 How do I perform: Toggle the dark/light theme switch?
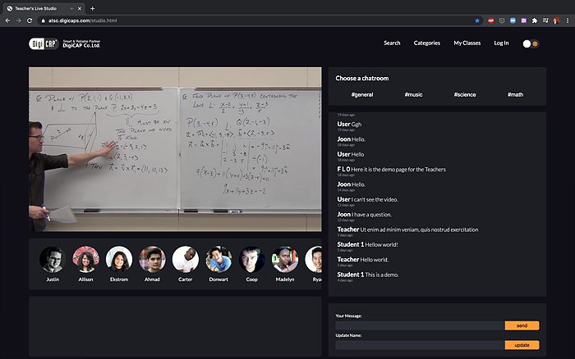[531, 43]
